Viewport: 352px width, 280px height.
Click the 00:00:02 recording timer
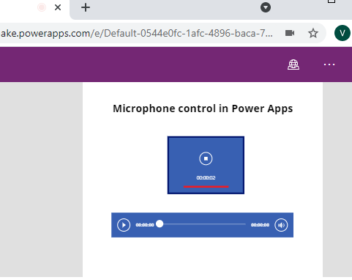(x=206, y=177)
